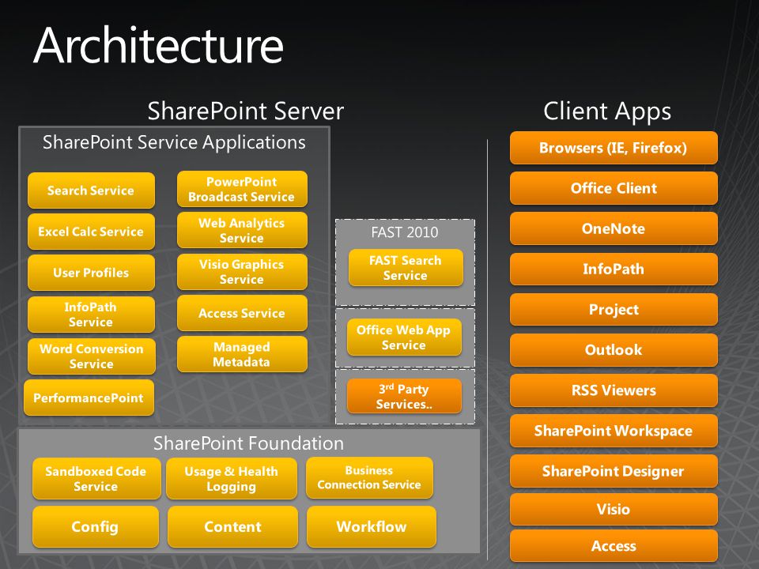Click the Word Conversion Service box

tap(92, 356)
